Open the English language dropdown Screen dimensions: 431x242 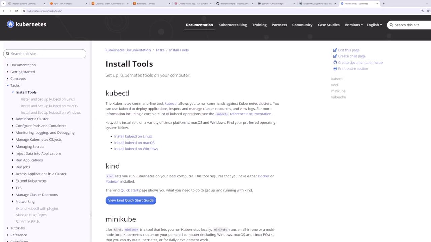click(x=374, y=25)
